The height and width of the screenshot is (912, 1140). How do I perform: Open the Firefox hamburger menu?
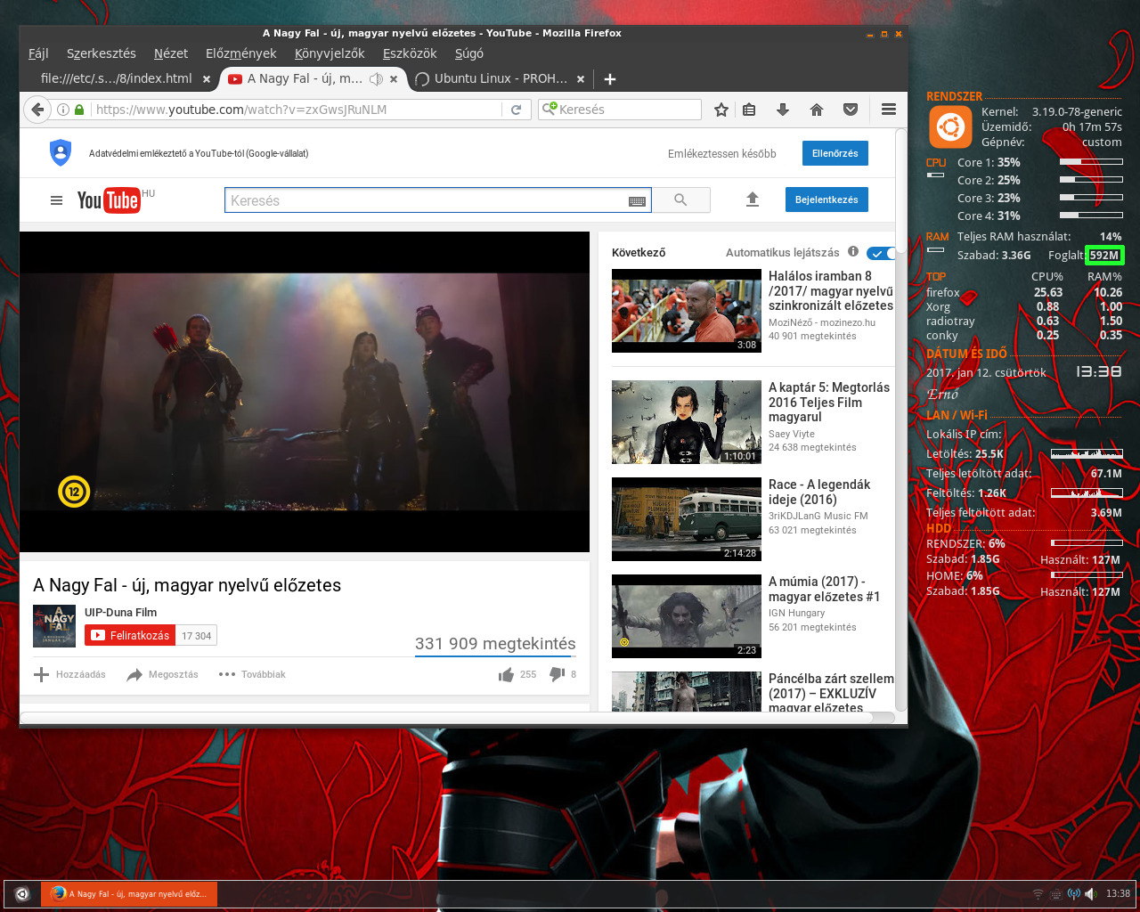pos(888,110)
